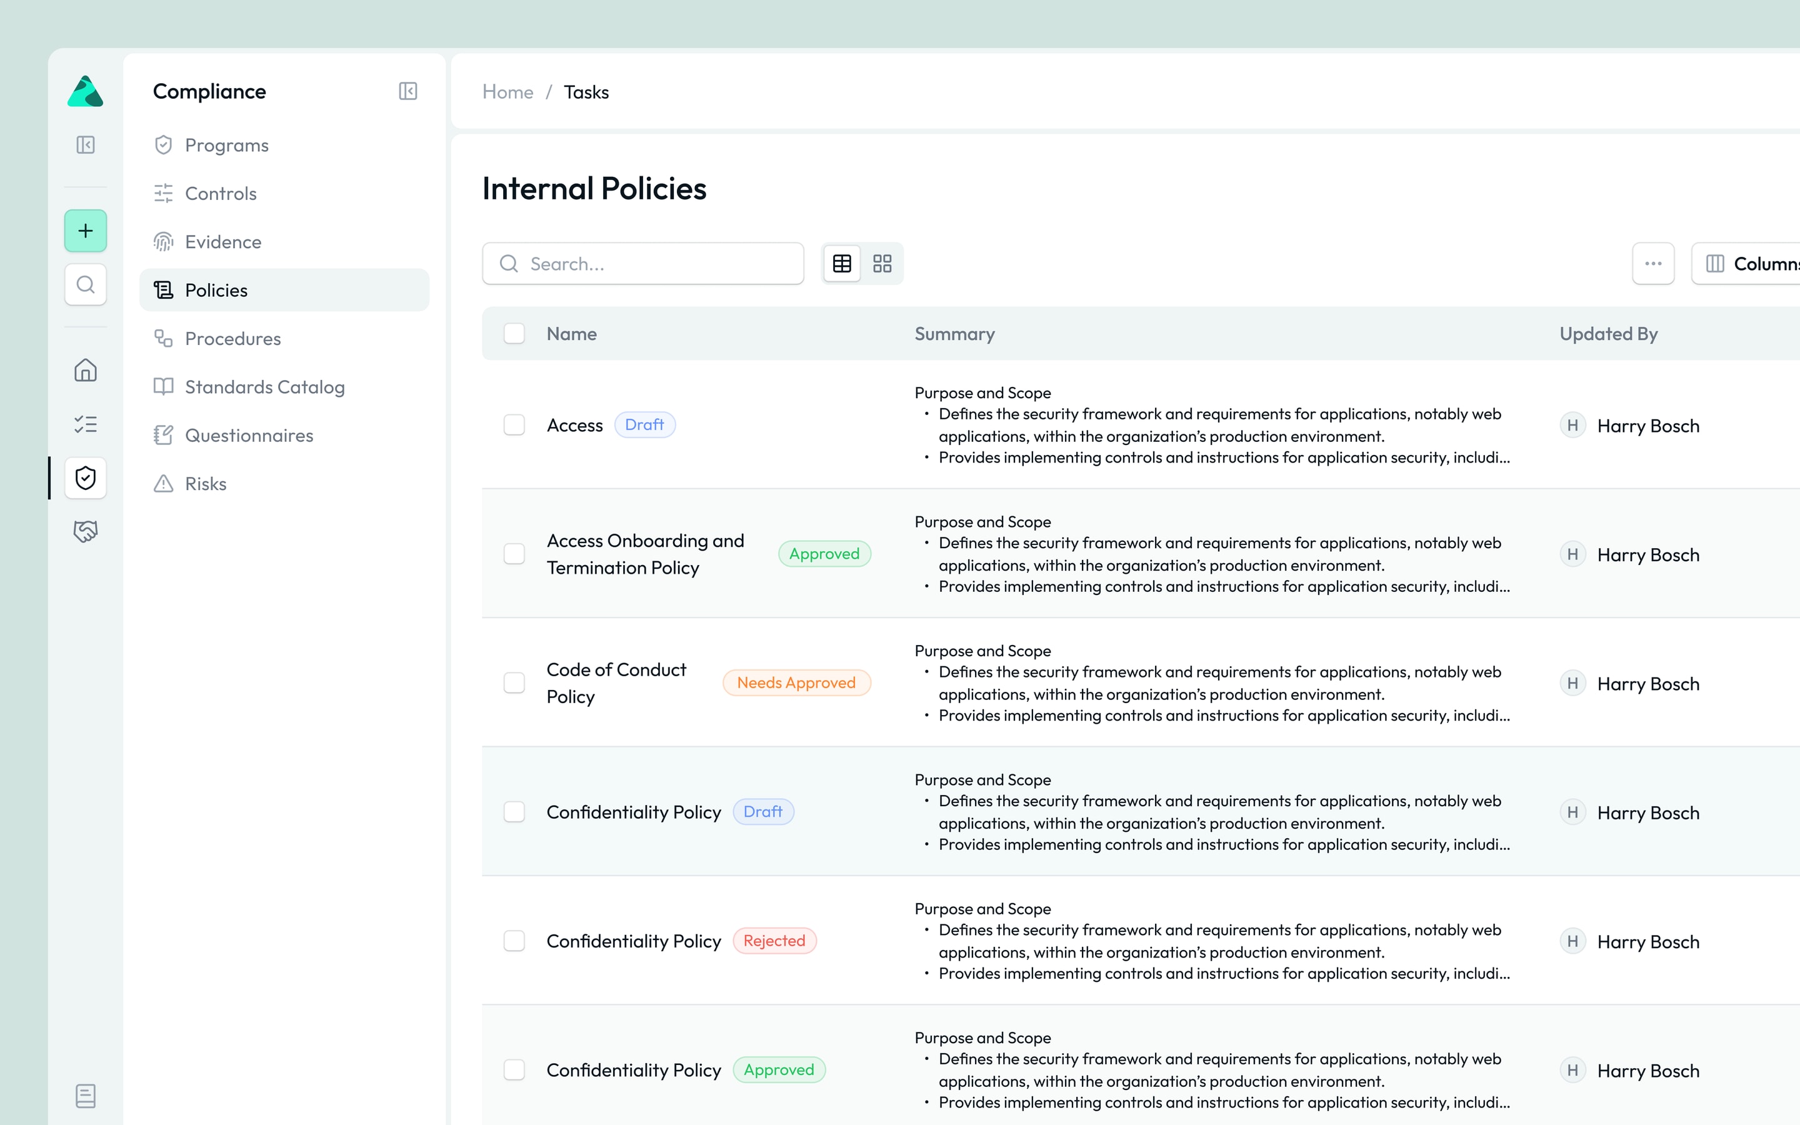Open the tasks checklist icon in rail
The width and height of the screenshot is (1800, 1125).
[86, 424]
